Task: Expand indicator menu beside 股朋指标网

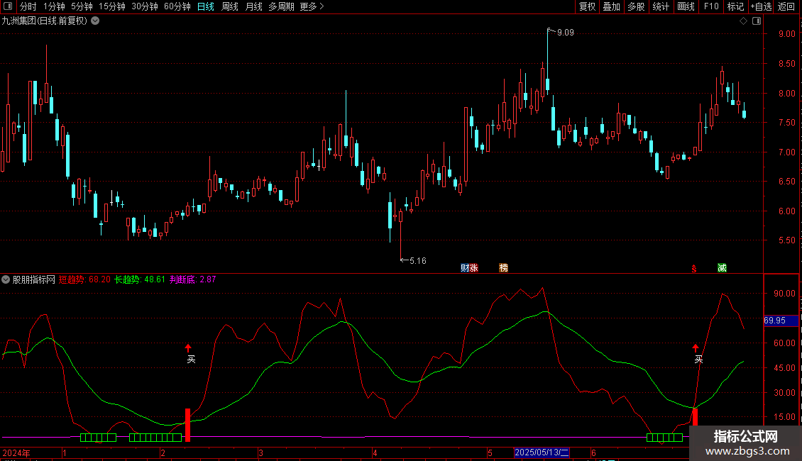Action: (6, 279)
